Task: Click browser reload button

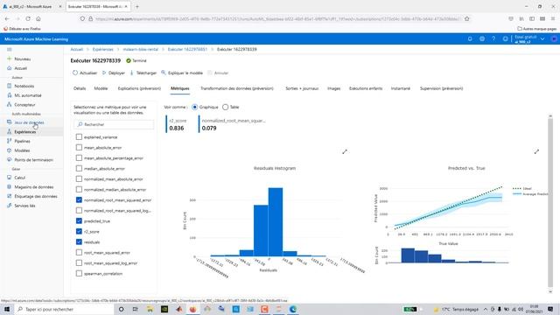Action: point(28,18)
